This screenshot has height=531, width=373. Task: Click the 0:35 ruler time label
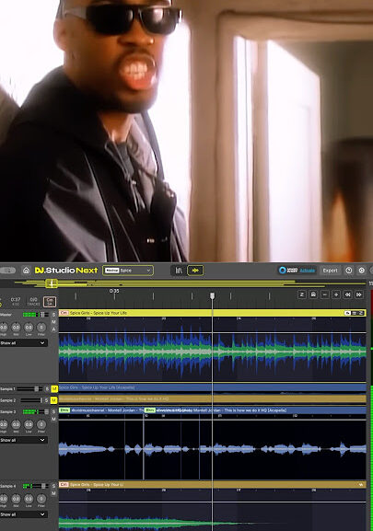point(114,291)
